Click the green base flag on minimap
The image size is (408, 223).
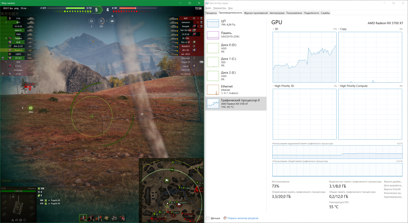pyautogui.click(x=167, y=180)
